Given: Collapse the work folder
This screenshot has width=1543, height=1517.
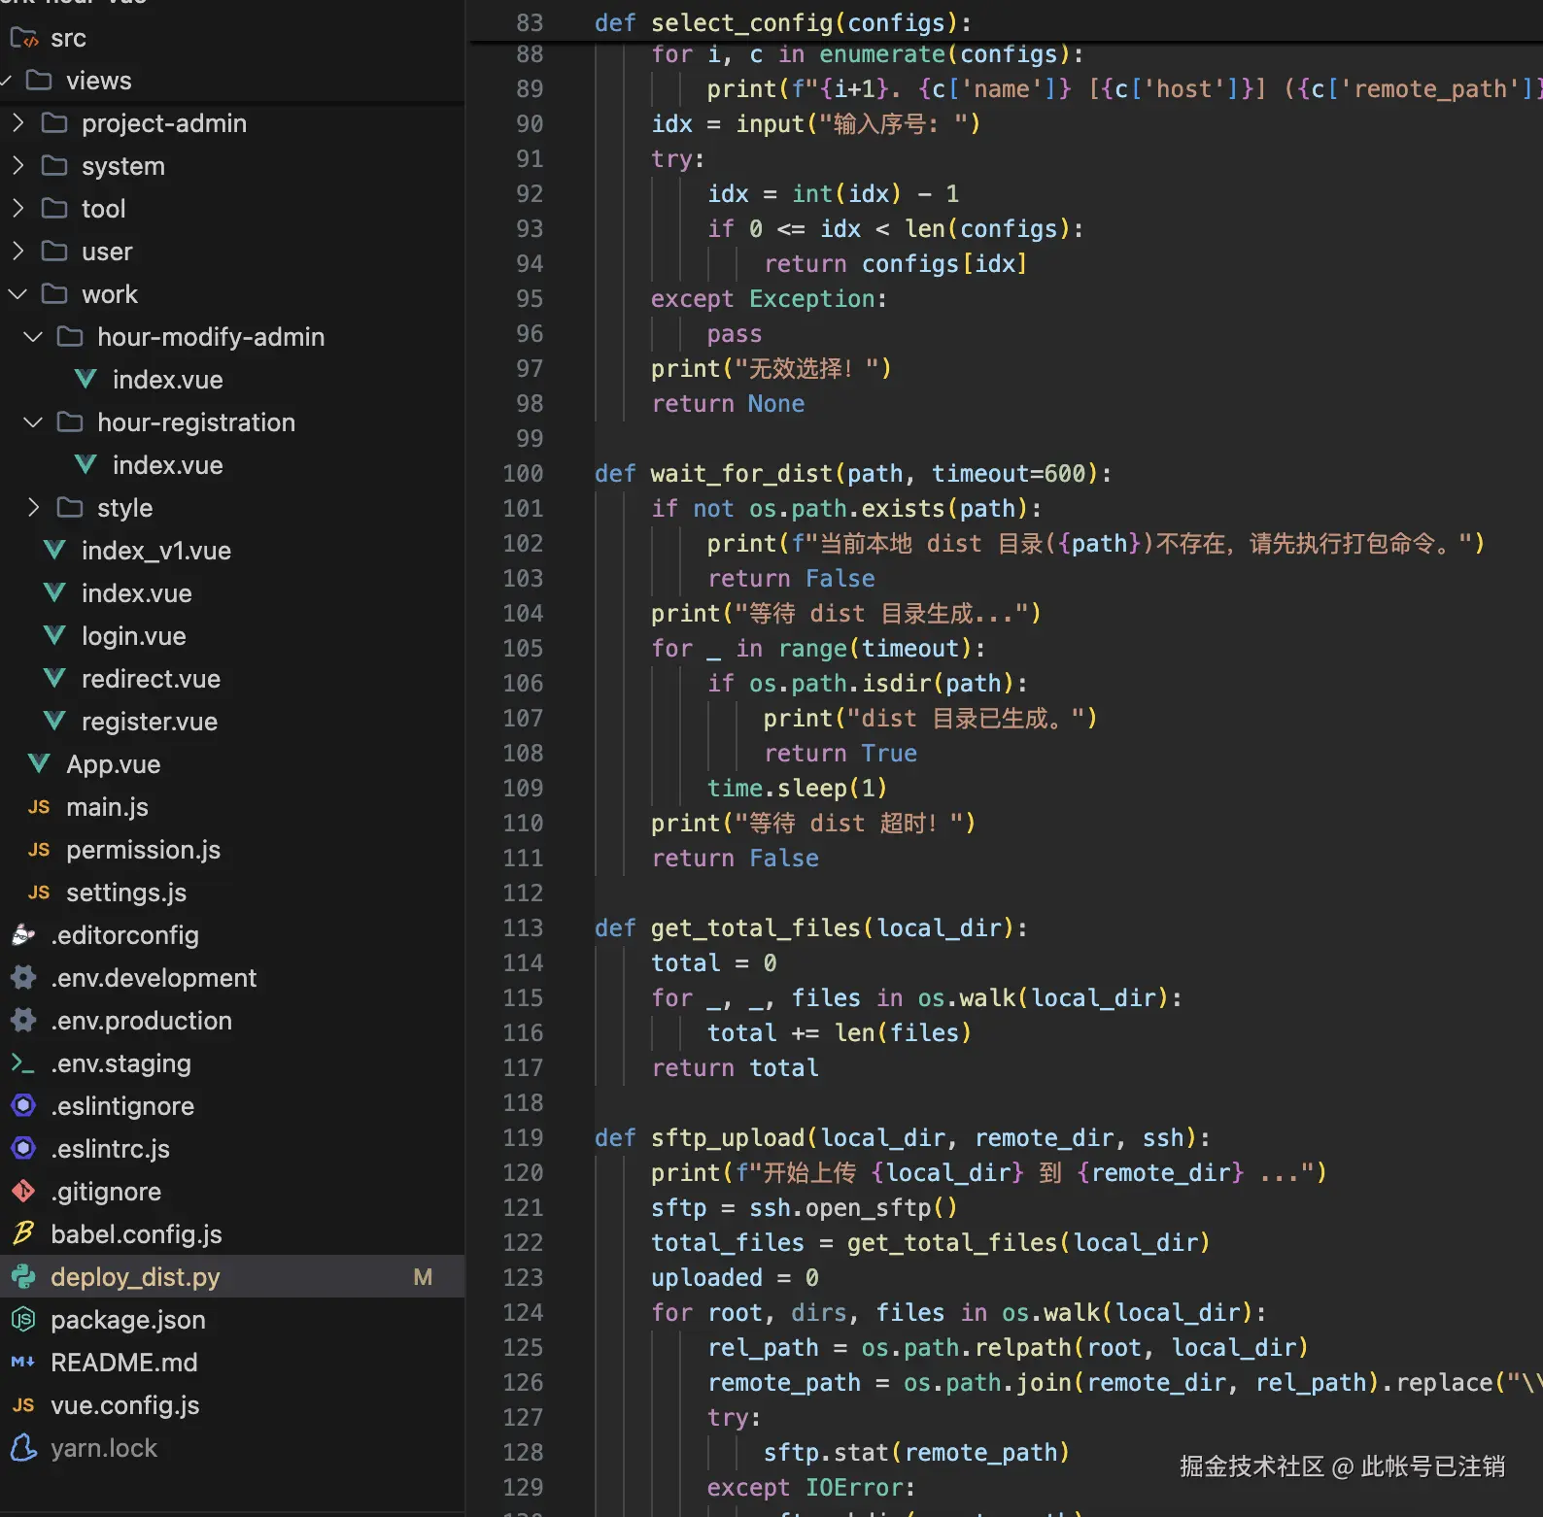Looking at the screenshot, I should 17,294.
